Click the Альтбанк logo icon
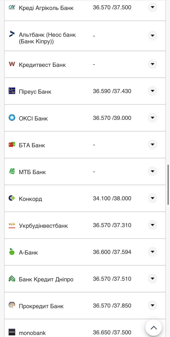The height and width of the screenshot is (337, 170). tap(12, 34)
